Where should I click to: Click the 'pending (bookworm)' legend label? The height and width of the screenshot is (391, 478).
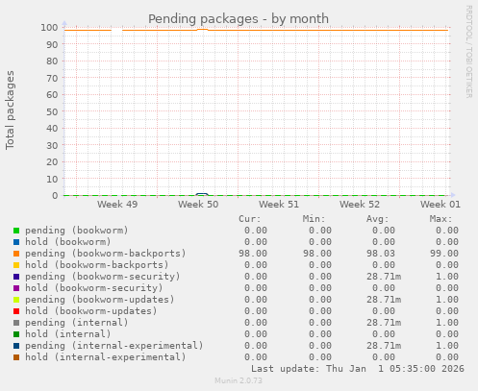click(77, 231)
